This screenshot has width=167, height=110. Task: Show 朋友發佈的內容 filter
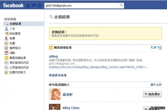pos(19,63)
